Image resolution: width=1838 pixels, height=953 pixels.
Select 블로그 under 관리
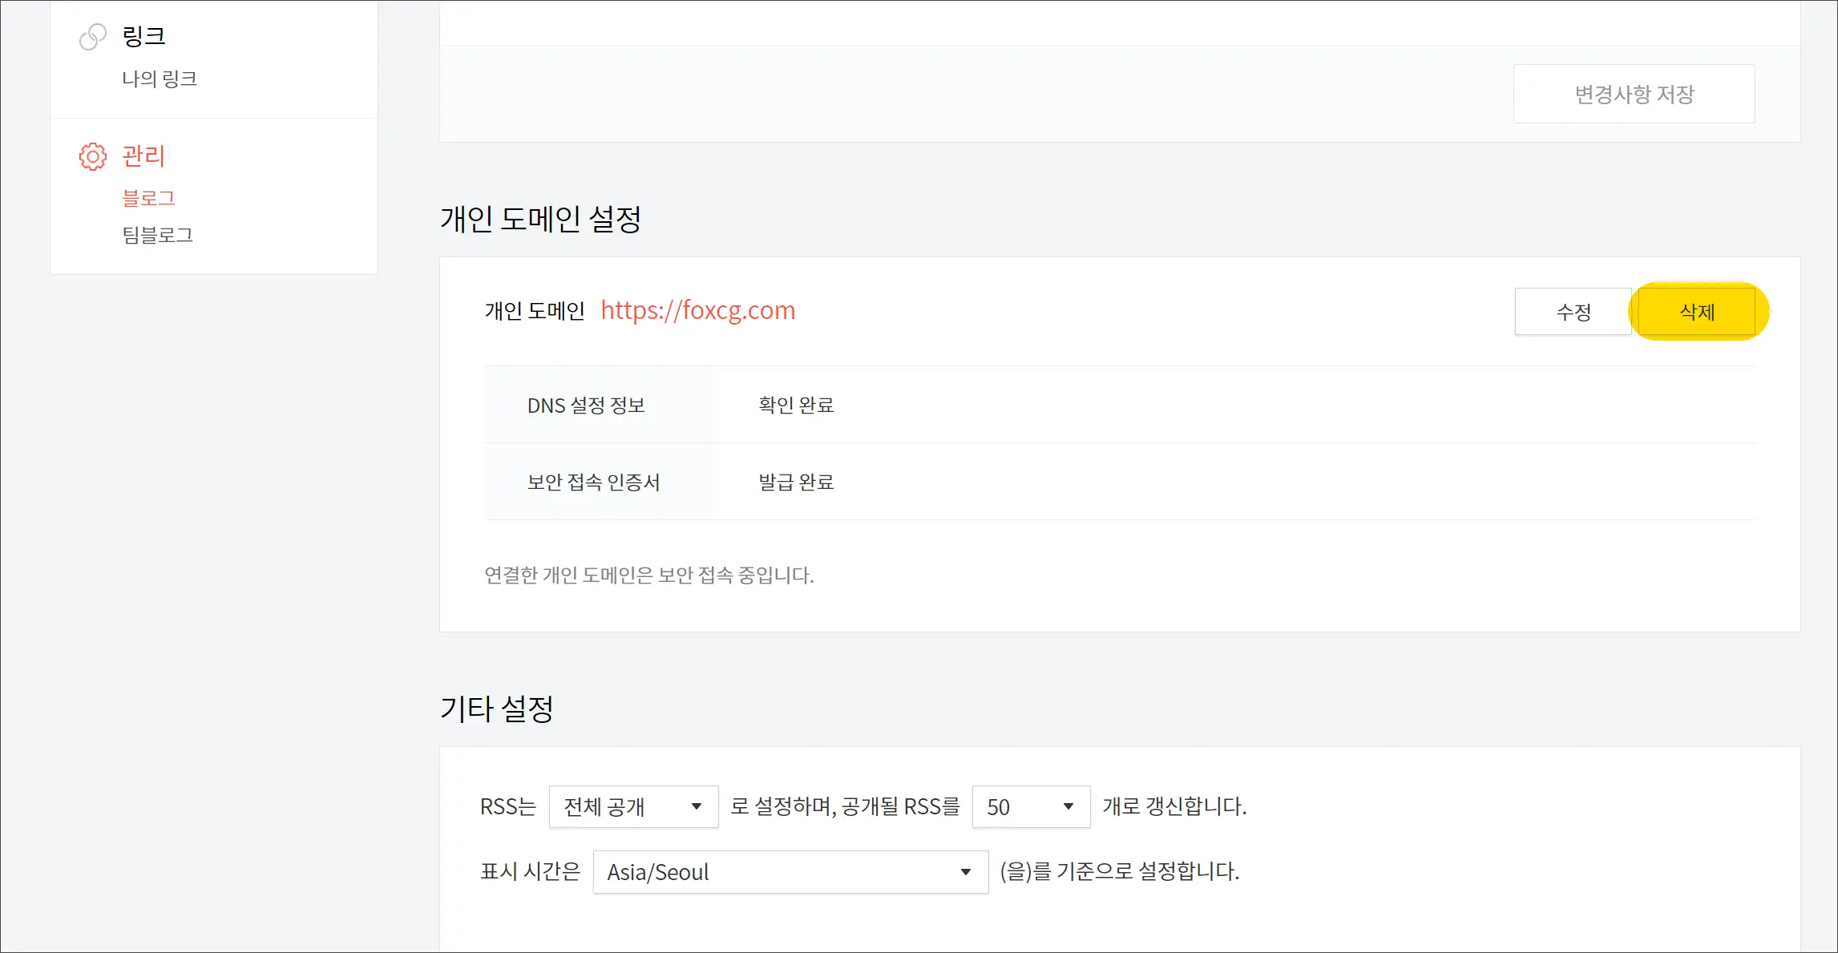(148, 198)
